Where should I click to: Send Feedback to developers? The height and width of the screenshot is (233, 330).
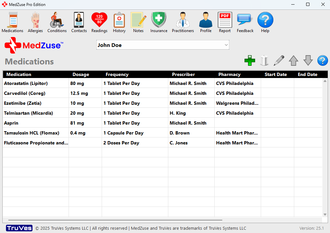tap(245, 22)
